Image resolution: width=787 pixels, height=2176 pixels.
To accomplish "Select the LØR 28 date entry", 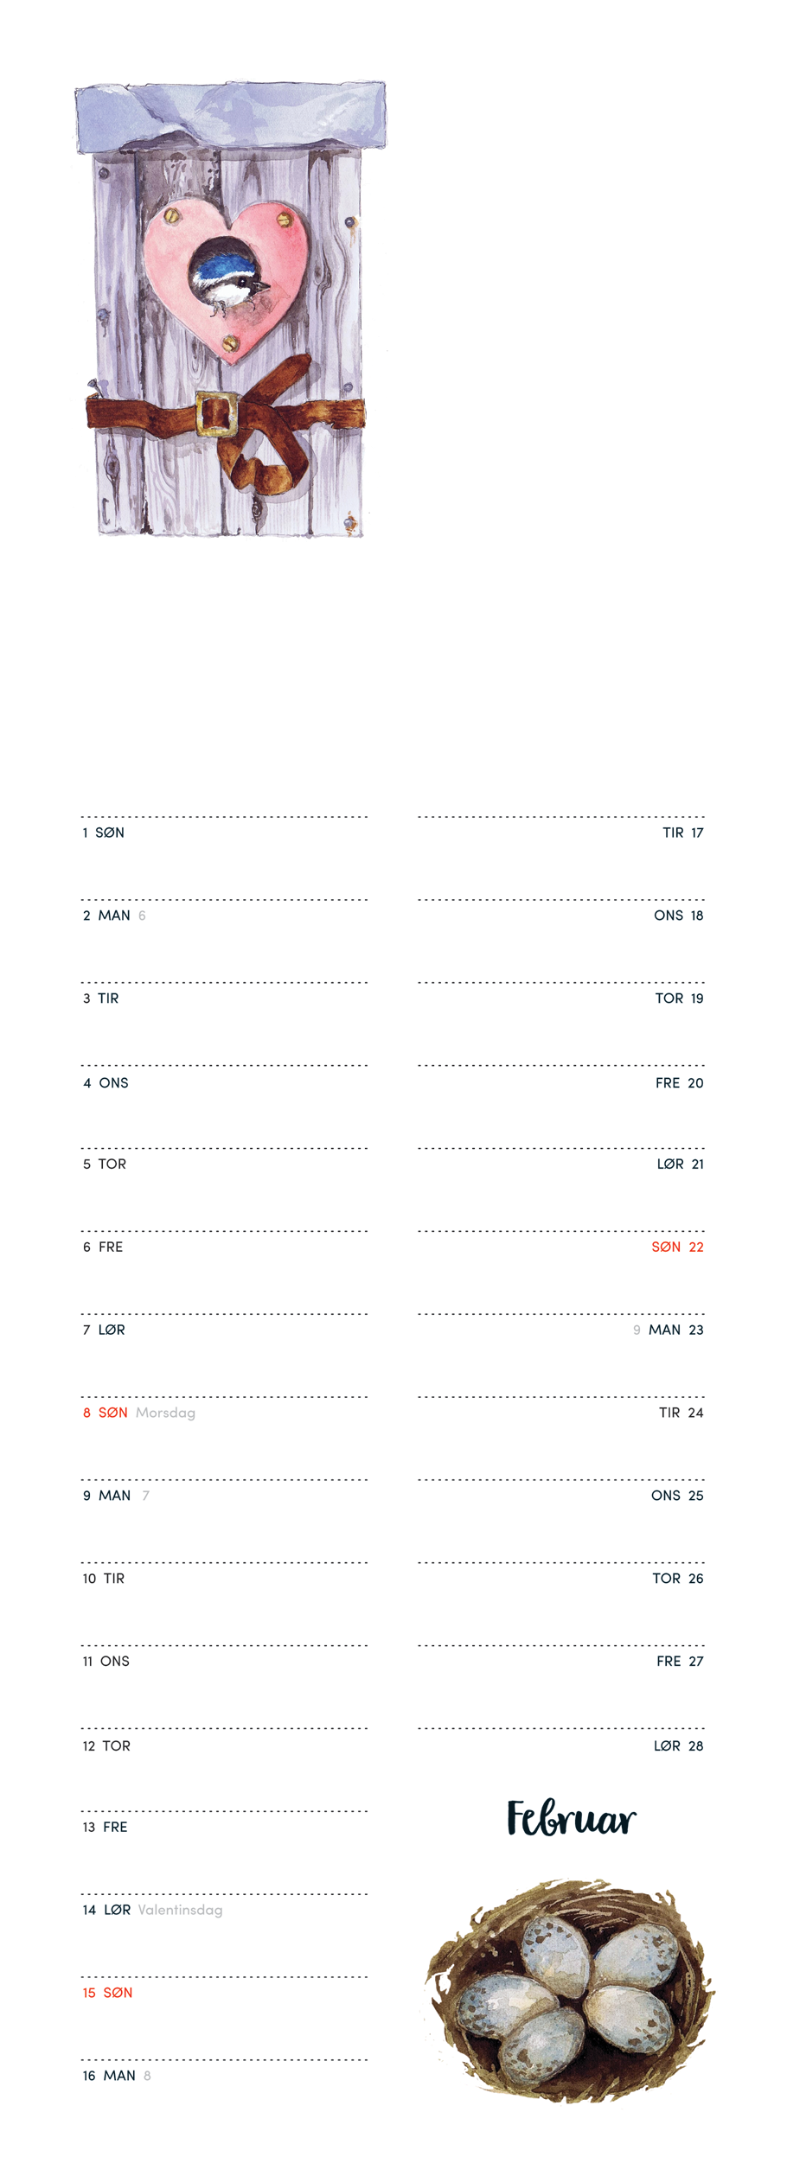I will tap(678, 1745).
